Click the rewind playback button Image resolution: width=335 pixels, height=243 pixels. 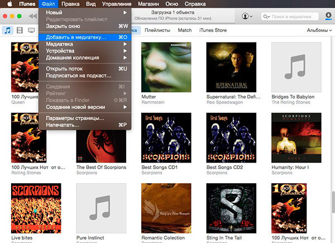click(33, 16)
